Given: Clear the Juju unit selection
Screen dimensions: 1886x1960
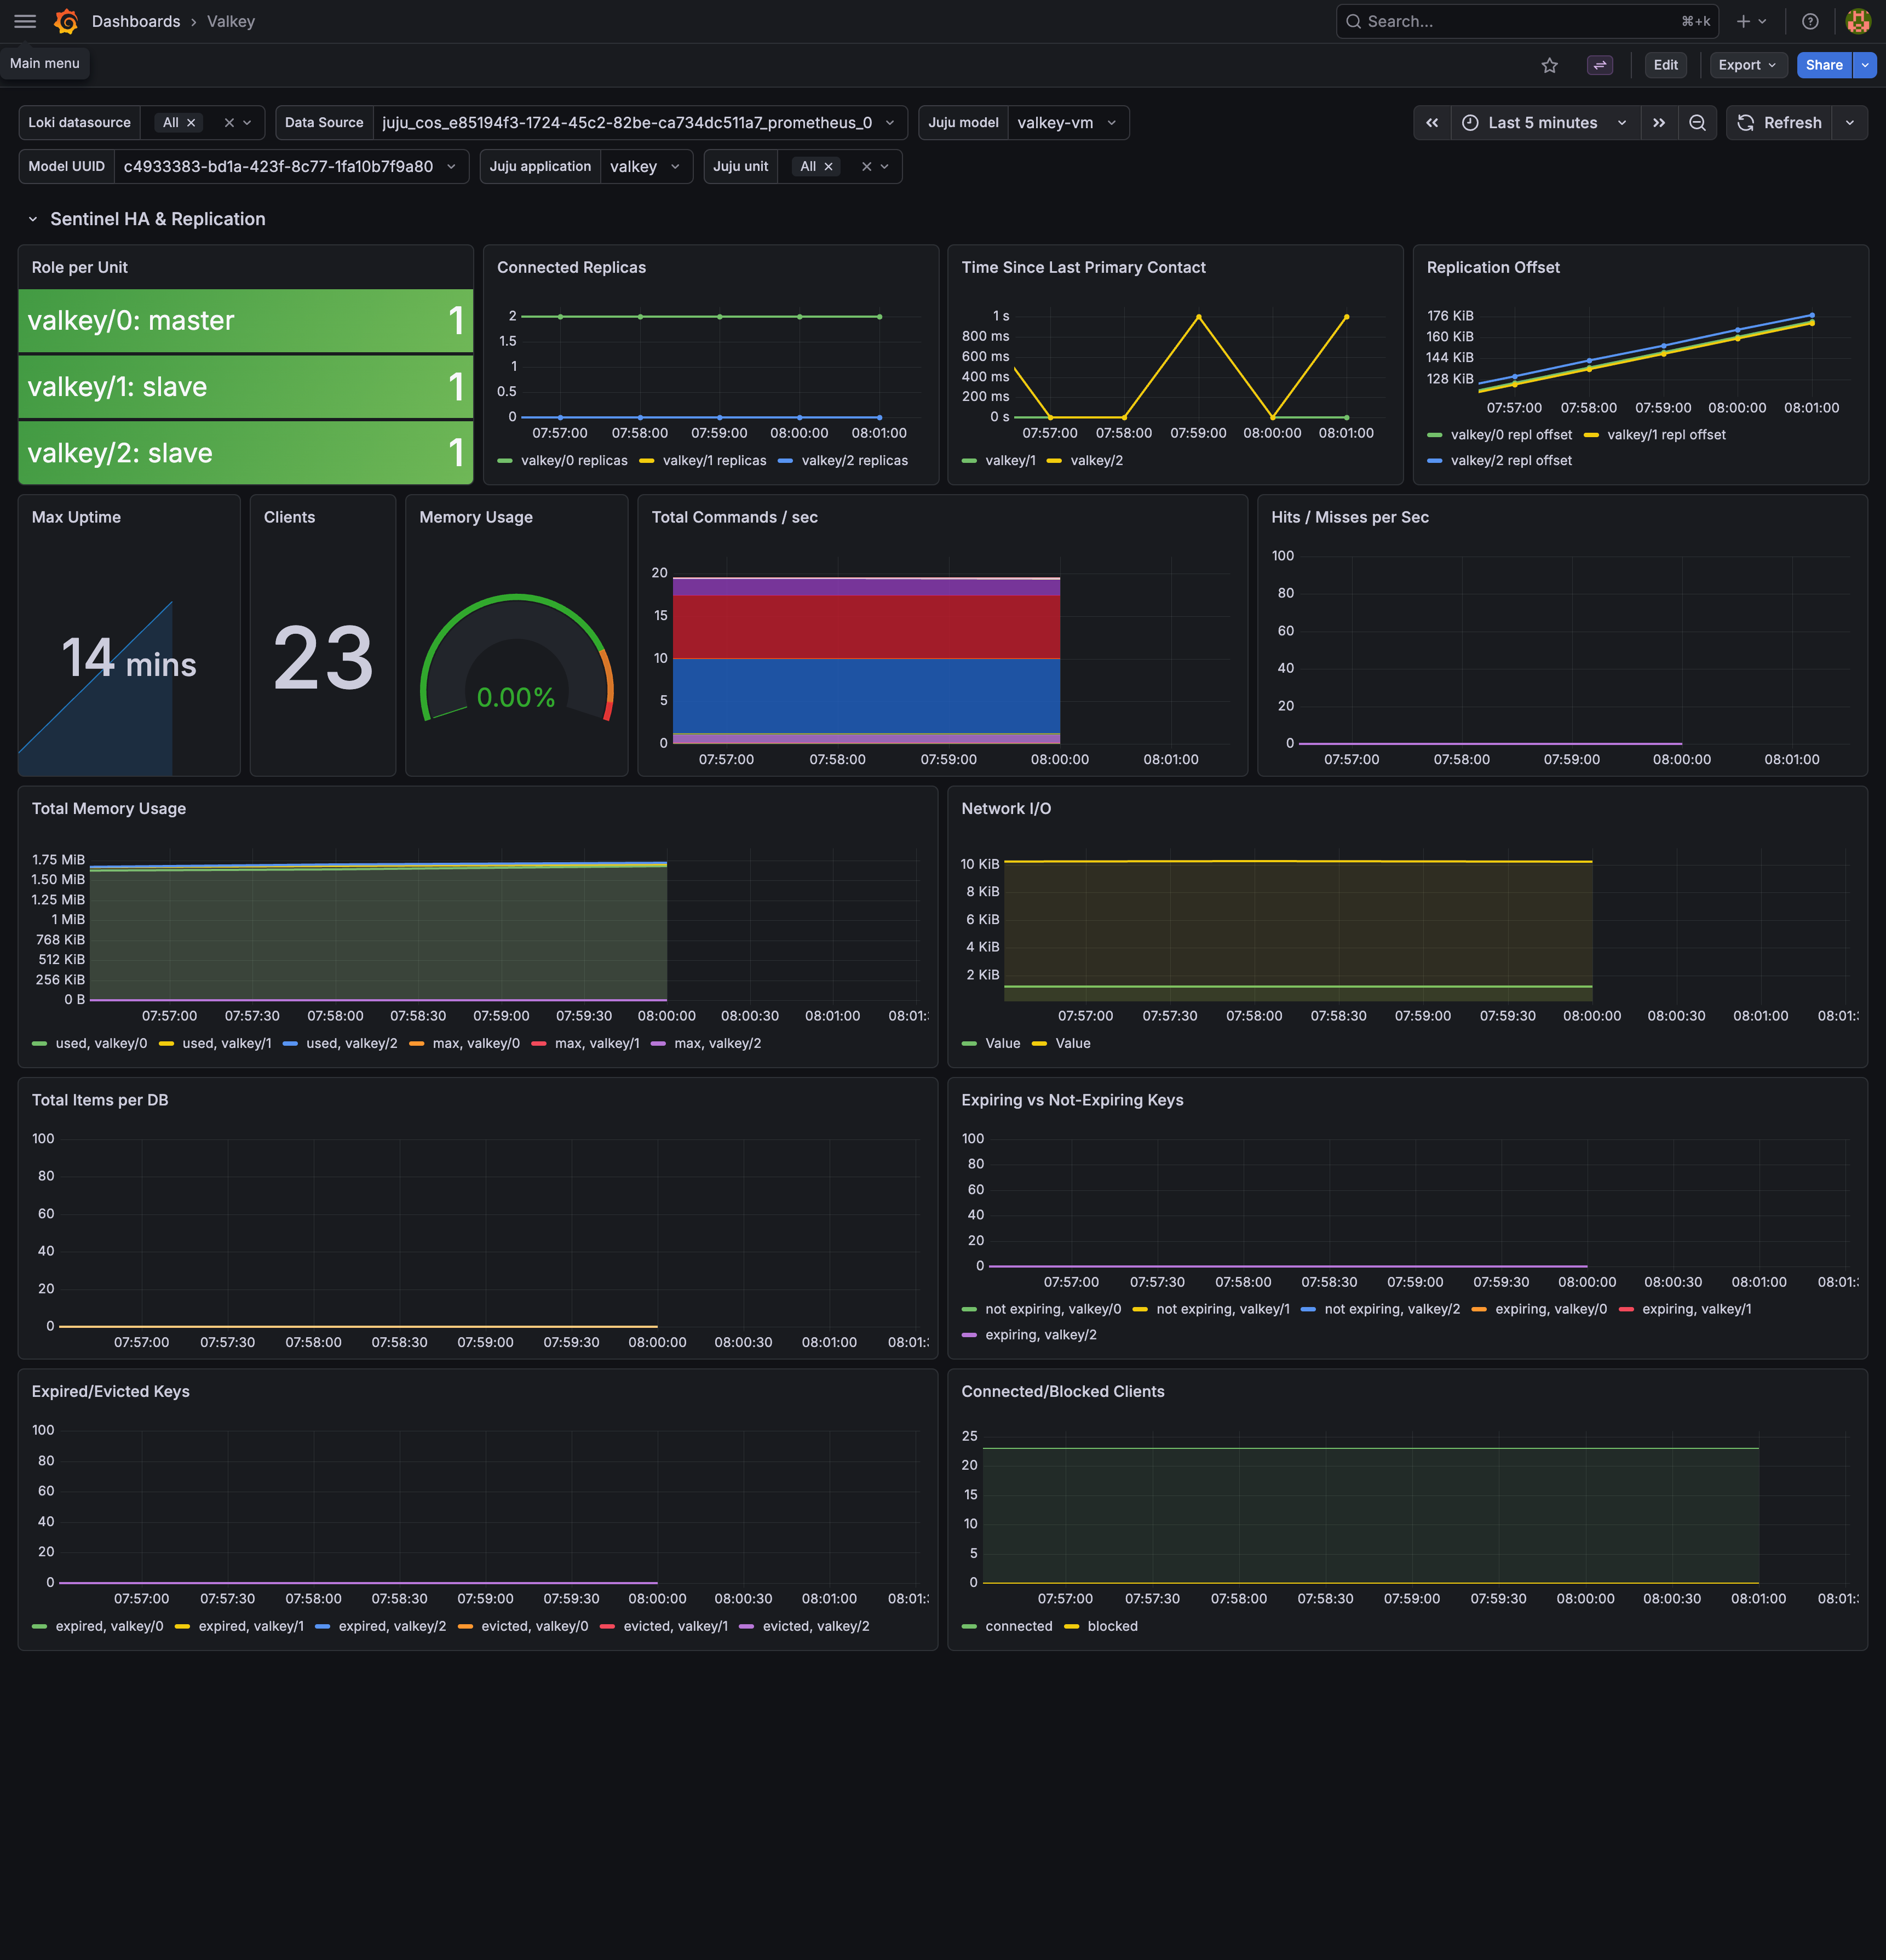Looking at the screenshot, I should click(x=866, y=167).
